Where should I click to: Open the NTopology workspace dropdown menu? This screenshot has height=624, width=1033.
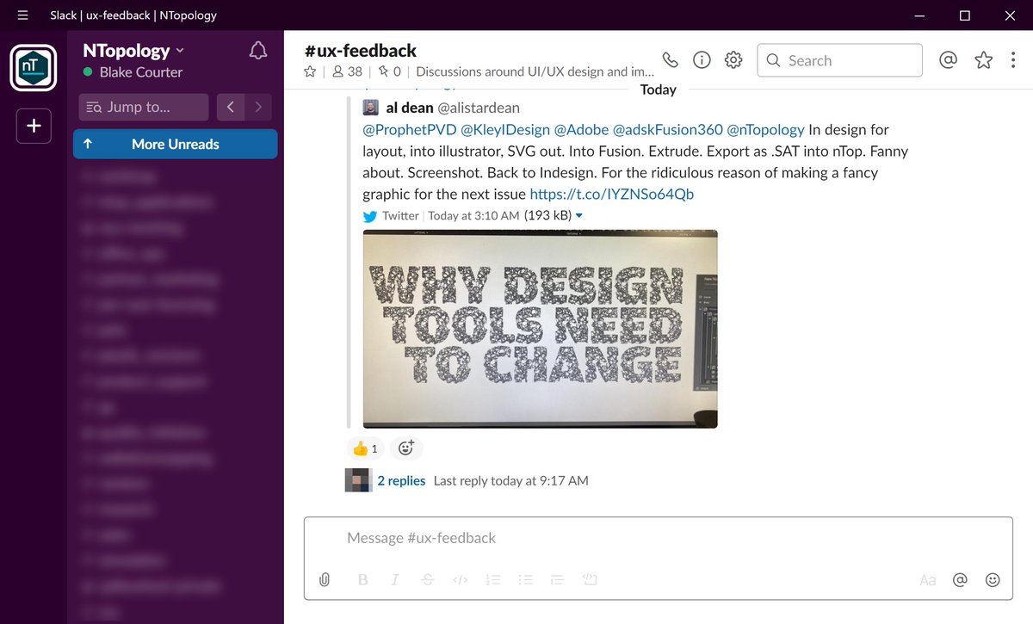pos(133,51)
